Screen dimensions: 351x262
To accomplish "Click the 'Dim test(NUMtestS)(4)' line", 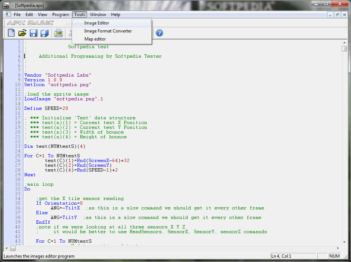I will tap(55, 146).
